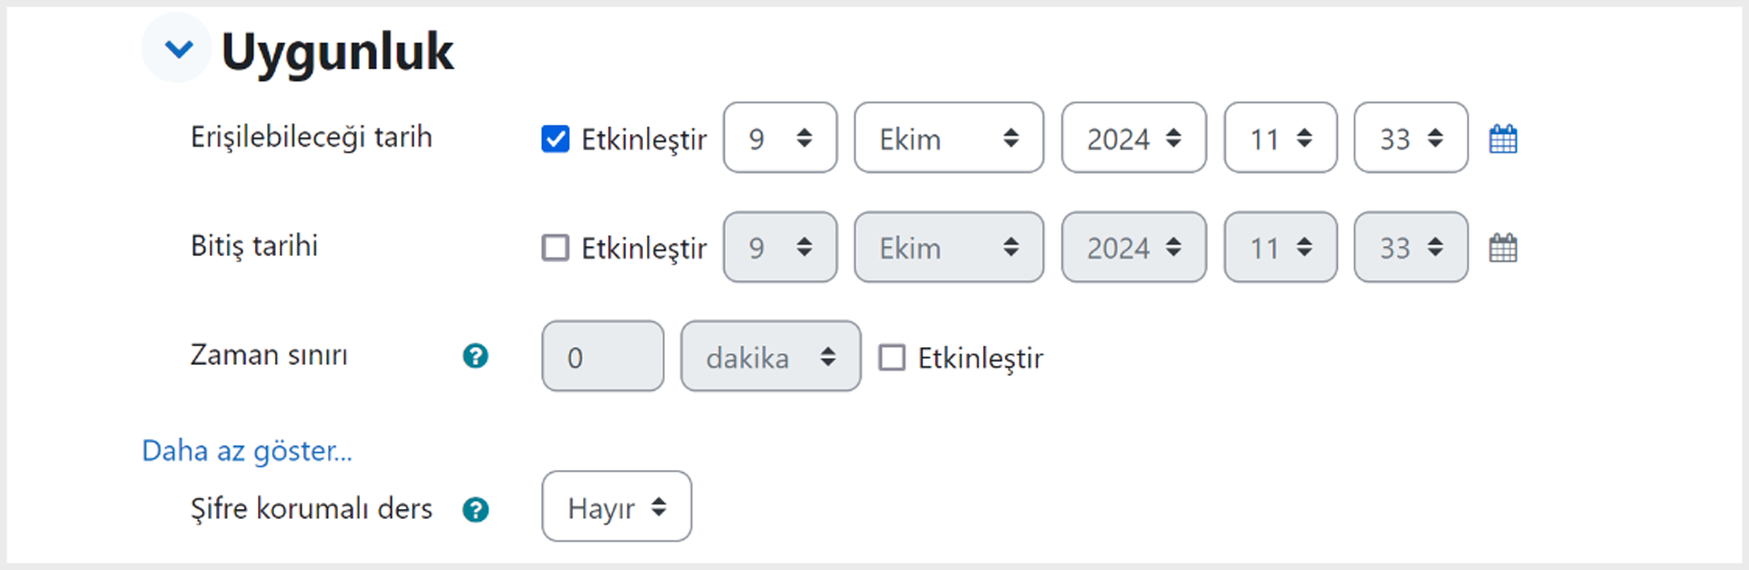The image size is (1749, 570).
Task: Show help for Zaman sınırı
Action: click(476, 356)
